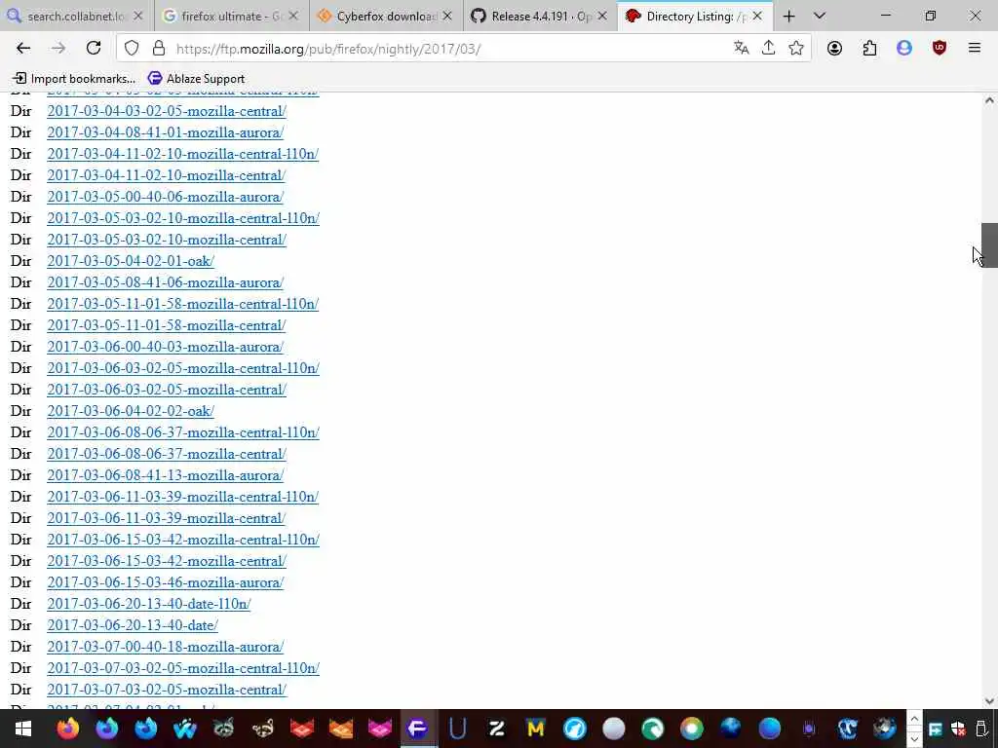The width and height of the screenshot is (998, 748).
Task: Click the security shield tray icon
Action: tap(958, 729)
